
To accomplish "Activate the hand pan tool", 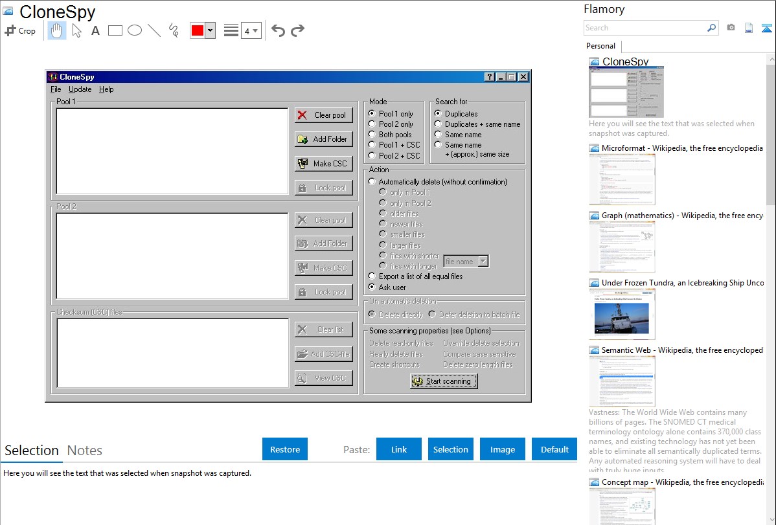I will [x=57, y=30].
